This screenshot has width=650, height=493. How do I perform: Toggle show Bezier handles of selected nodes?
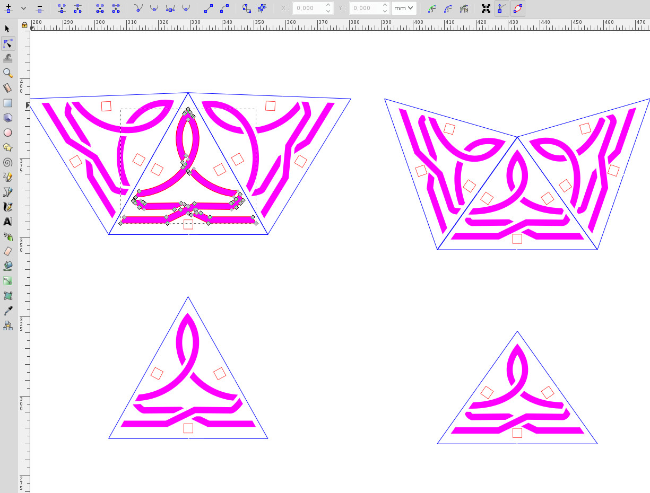tap(501, 8)
